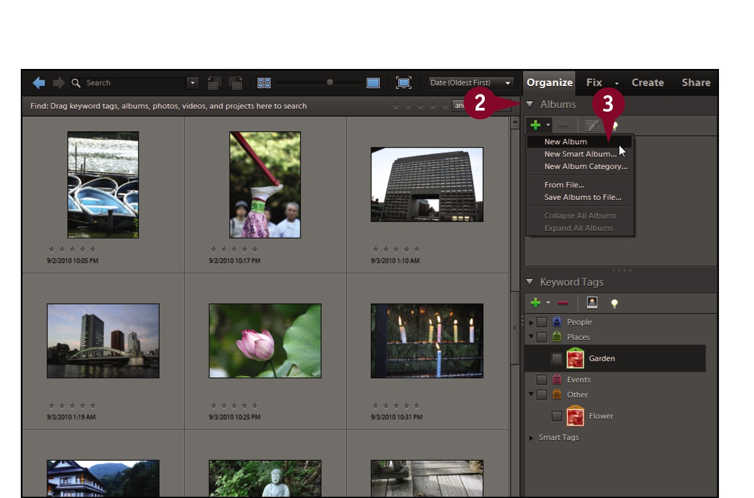The width and height of the screenshot is (754, 498).
Task: Collapse the Places tag category
Action: (x=531, y=337)
